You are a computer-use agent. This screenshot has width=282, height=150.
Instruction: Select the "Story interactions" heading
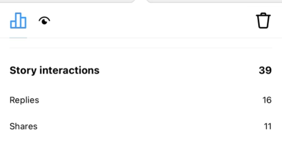click(x=54, y=70)
